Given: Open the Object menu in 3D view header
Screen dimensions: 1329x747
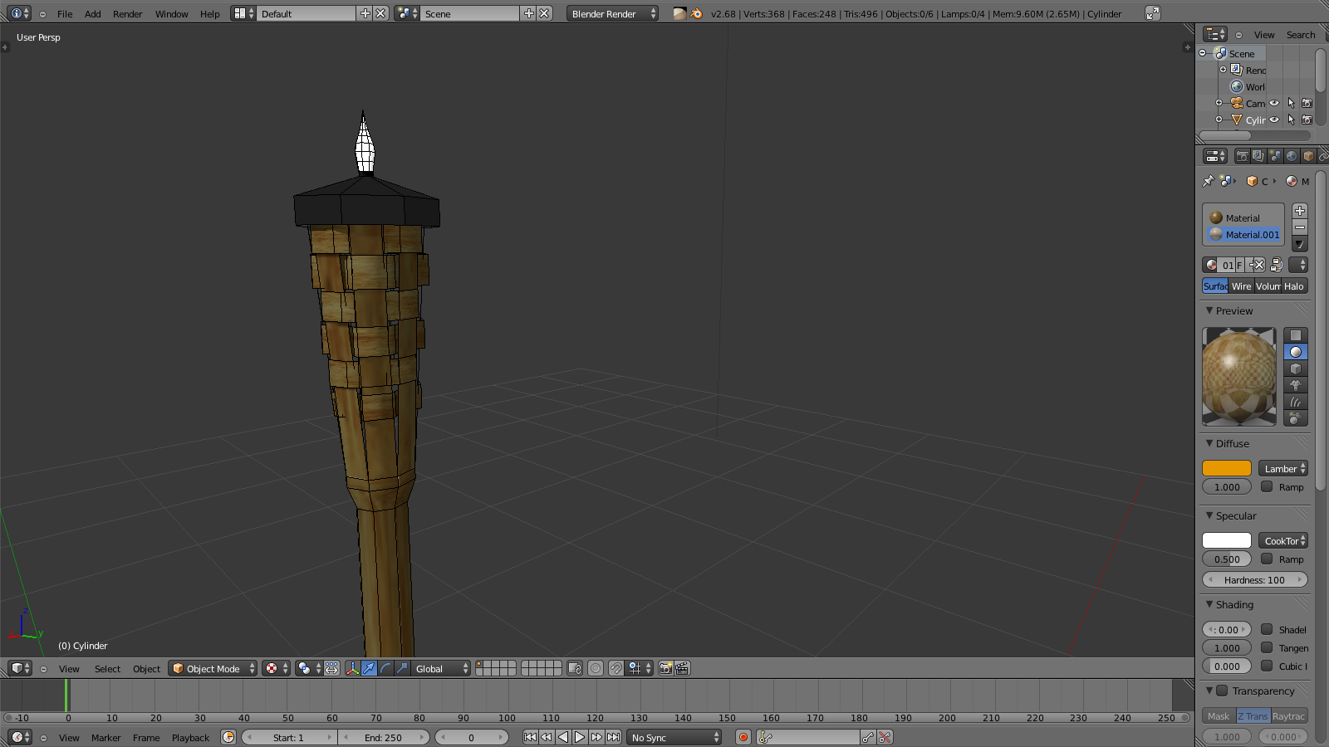Looking at the screenshot, I should (146, 669).
